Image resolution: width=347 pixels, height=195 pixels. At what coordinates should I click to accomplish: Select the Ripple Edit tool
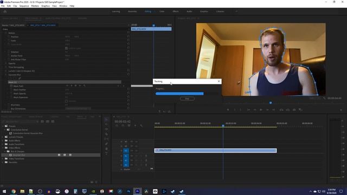point(106,129)
